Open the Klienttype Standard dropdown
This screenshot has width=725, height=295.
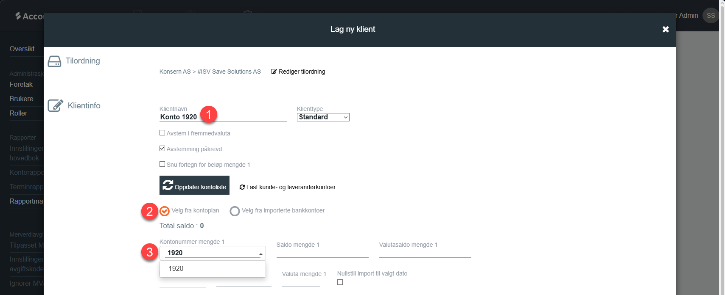tap(323, 117)
